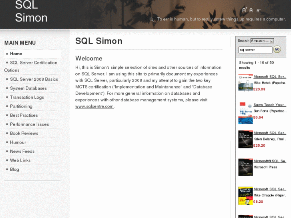Open 'Sams Teach Your..' book link
The image size is (291, 218).
(x=270, y=105)
